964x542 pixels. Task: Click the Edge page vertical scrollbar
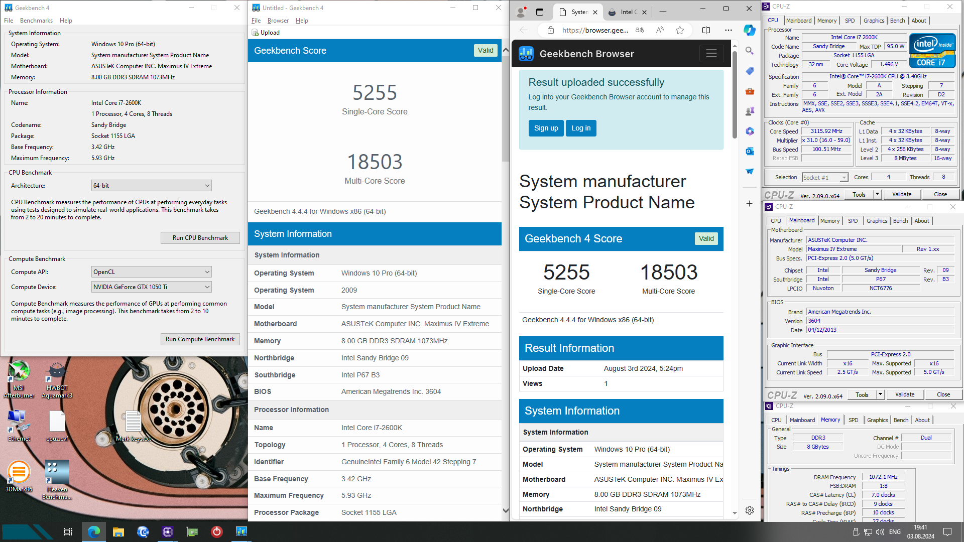(735, 94)
